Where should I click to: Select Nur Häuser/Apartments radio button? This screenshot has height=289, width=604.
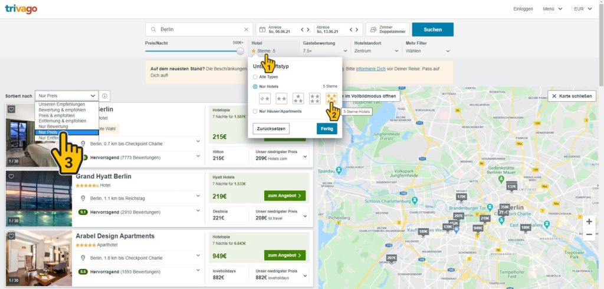255,111
